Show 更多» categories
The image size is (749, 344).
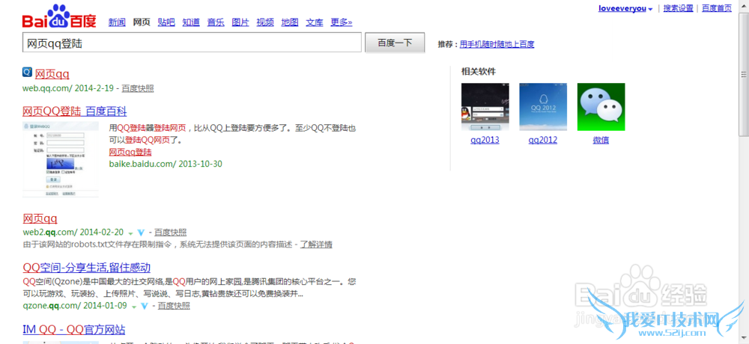[342, 22]
